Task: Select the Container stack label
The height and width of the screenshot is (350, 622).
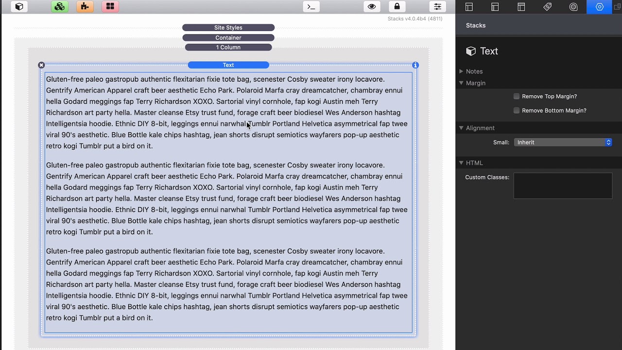Action: pyautogui.click(x=228, y=37)
